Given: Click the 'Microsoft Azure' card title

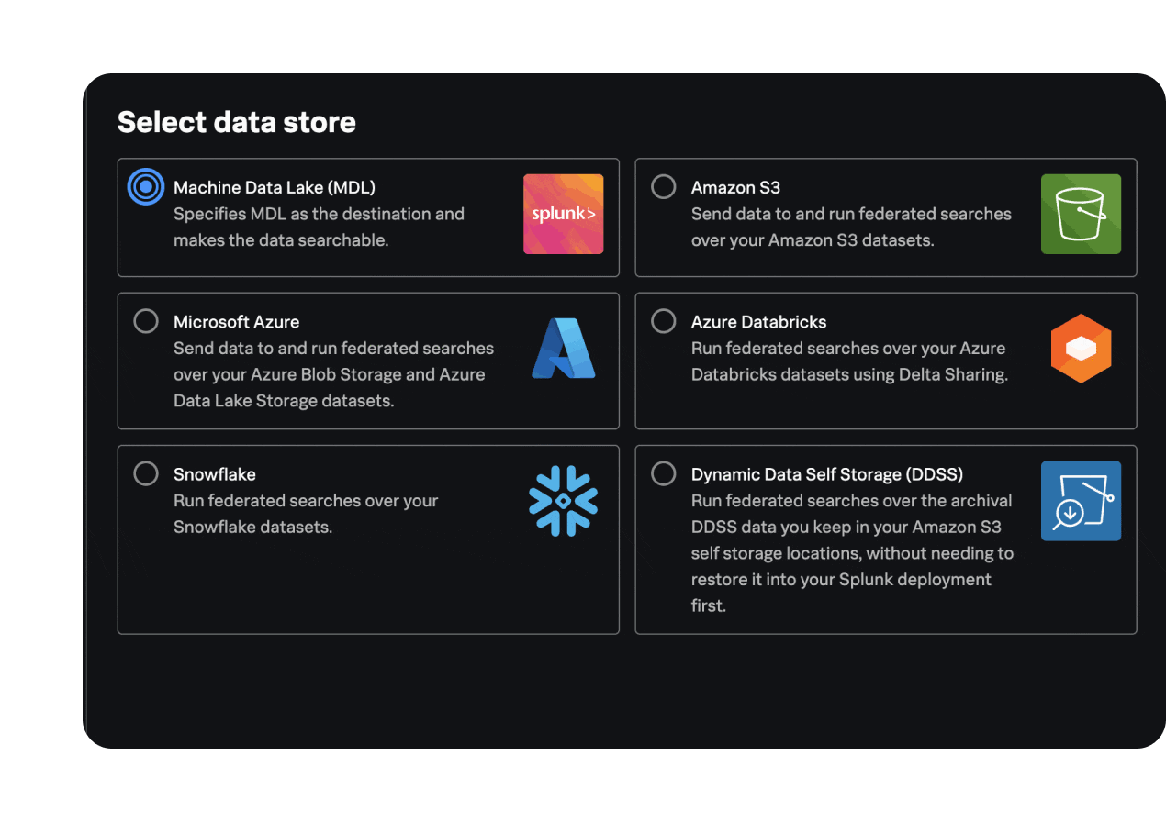Looking at the screenshot, I should (237, 322).
